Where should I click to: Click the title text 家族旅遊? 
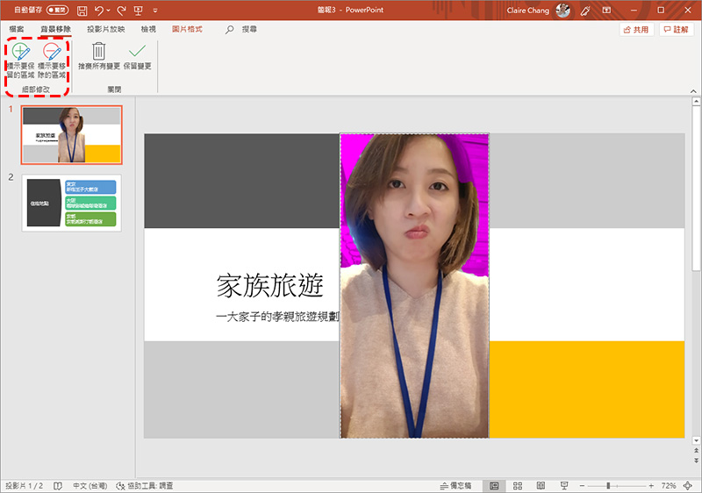(270, 286)
